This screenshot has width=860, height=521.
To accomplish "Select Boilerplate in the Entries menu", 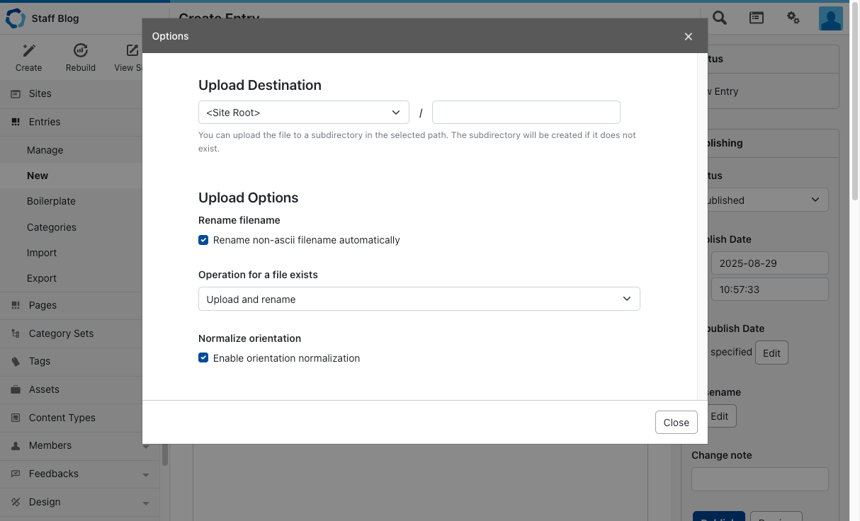I will 51,201.
